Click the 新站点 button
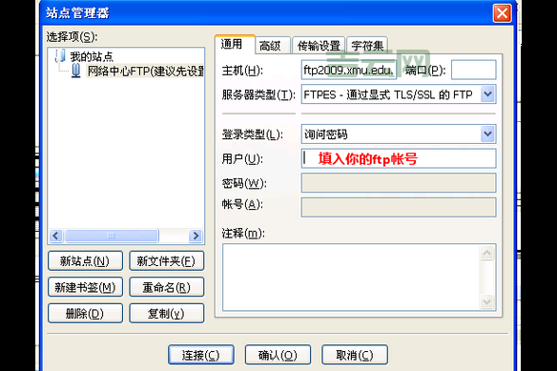The image size is (557, 371). click(x=85, y=261)
